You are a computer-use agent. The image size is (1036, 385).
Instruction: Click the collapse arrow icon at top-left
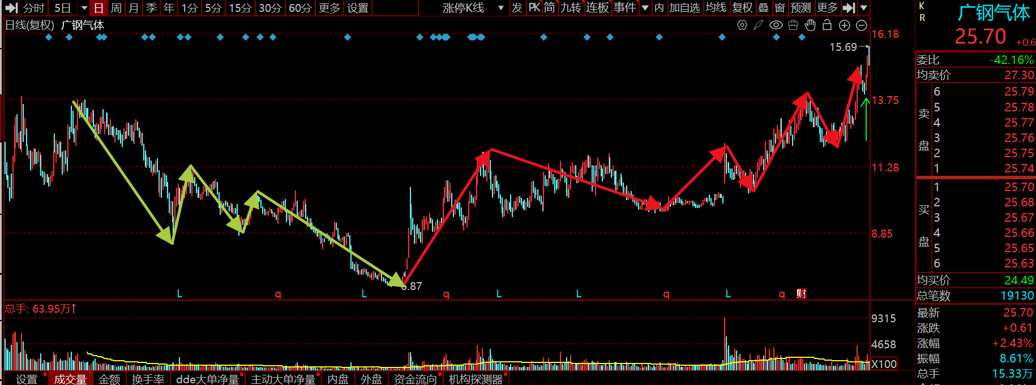point(11,8)
